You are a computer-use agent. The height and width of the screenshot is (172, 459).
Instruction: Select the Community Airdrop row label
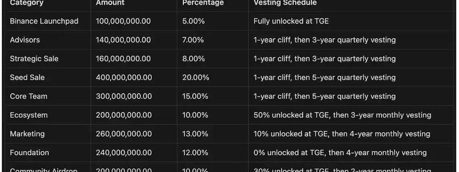(44, 170)
